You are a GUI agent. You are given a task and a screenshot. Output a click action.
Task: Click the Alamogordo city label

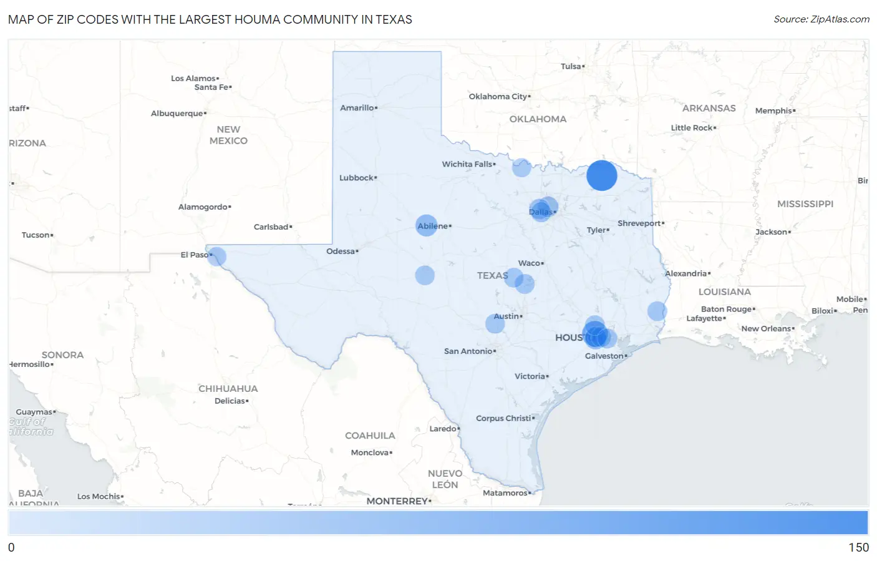pyautogui.click(x=203, y=207)
